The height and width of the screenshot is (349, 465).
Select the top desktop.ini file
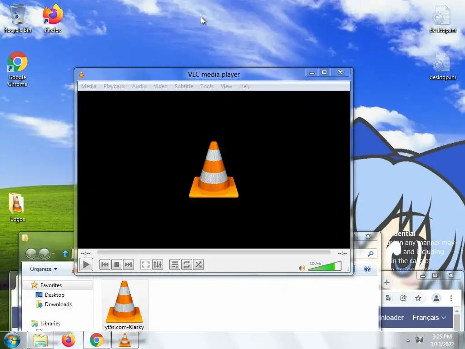tap(442, 19)
